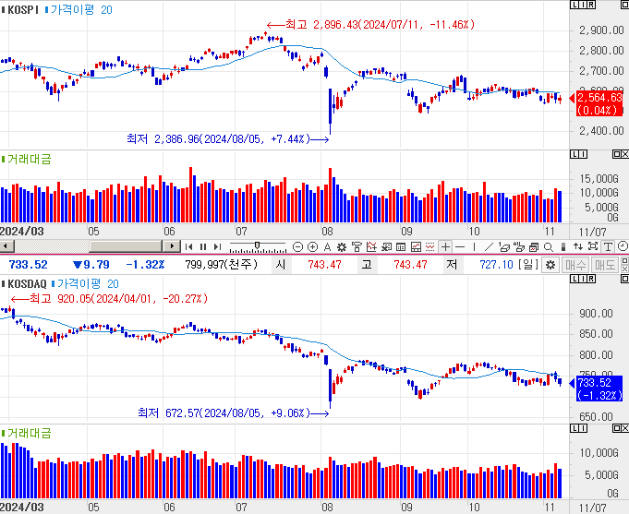Click the fullscreen frame icon in toolbar
The height and width of the screenshot is (514, 629).
[x=593, y=246]
